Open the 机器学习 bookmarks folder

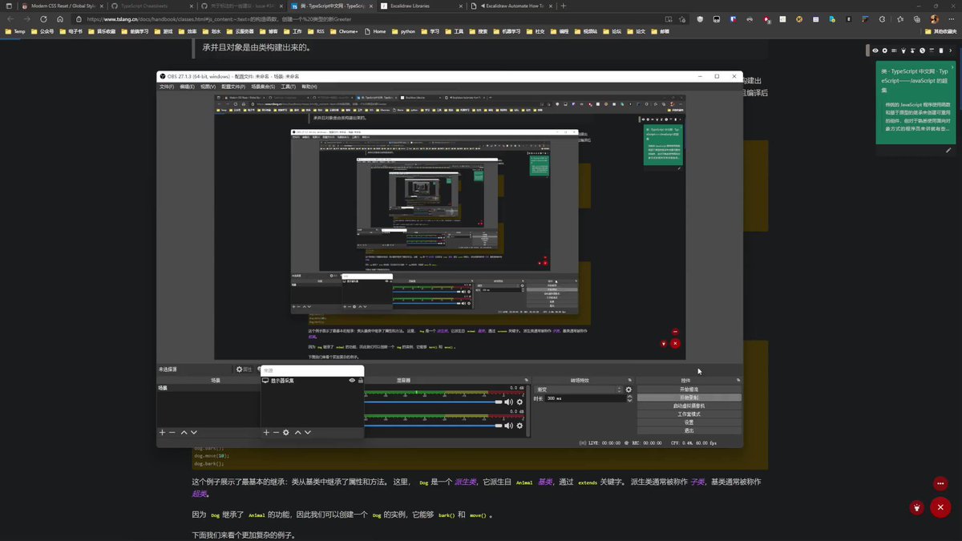(x=505, y=31)
